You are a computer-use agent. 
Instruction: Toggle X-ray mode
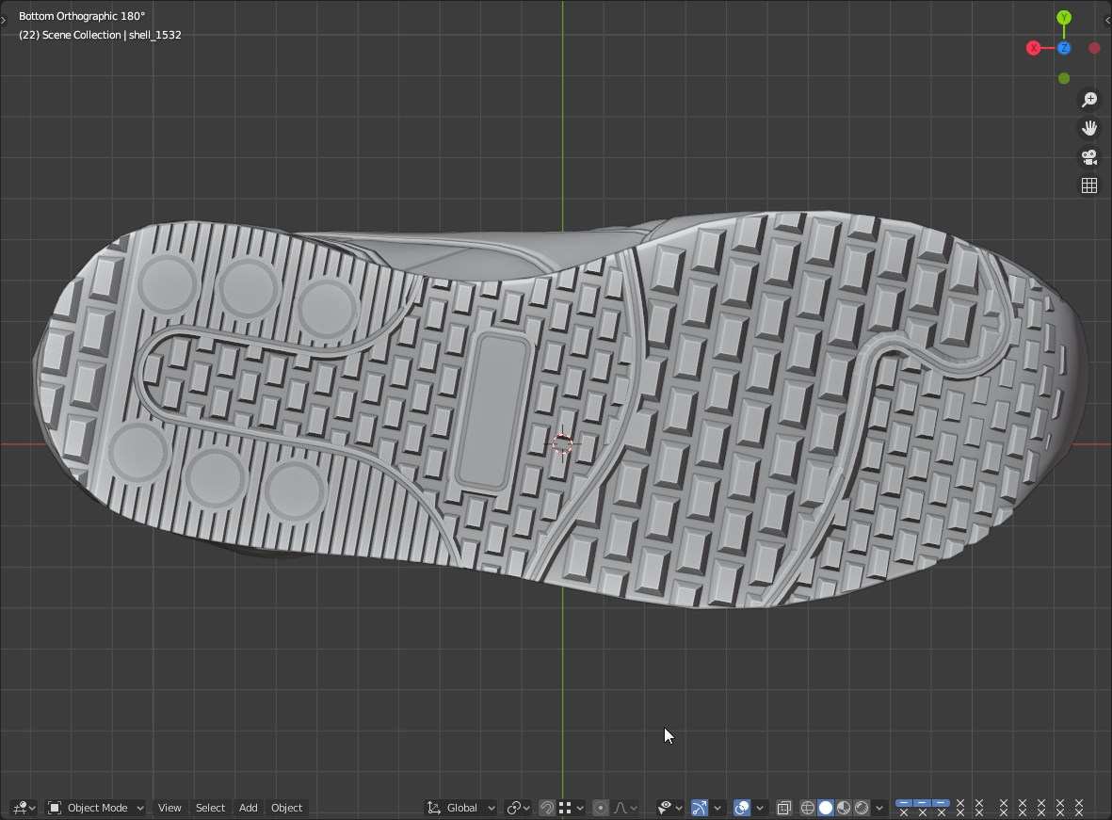[783, 808]
